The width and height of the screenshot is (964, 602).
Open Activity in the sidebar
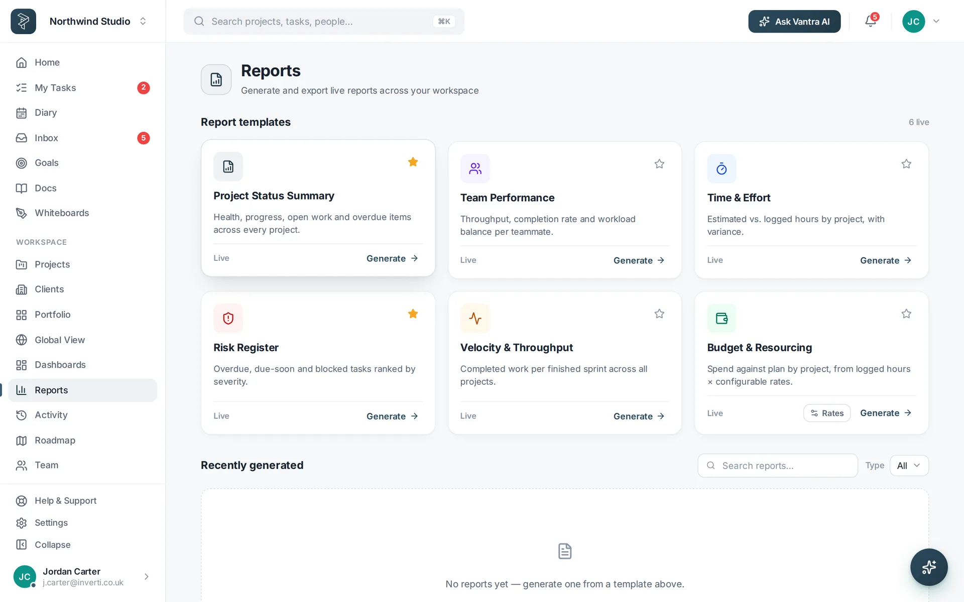pos(83,415)
